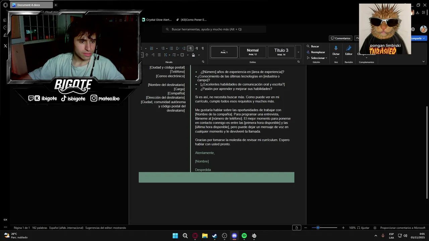Open the multilevel list dropdown arrow
The width and height of the screenshot is (429, 241).
[167, 49]
